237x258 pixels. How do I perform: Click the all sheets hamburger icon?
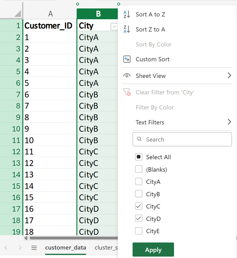point(34,248)
